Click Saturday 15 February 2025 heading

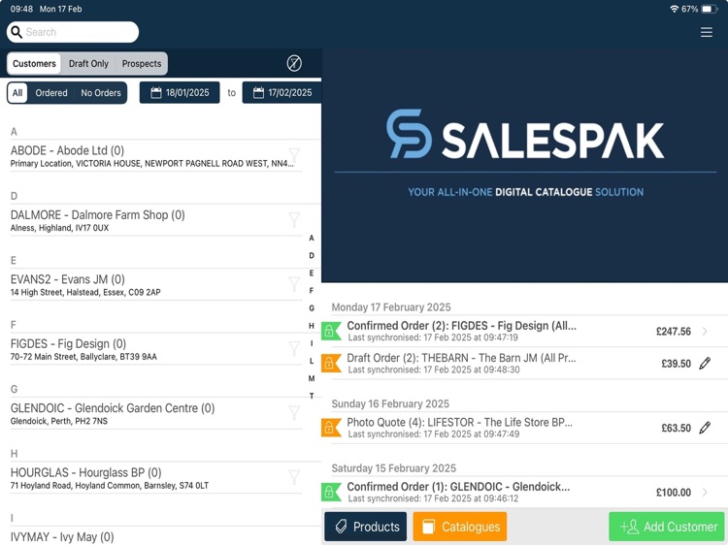pyautogui.click(x=394, y=468)
